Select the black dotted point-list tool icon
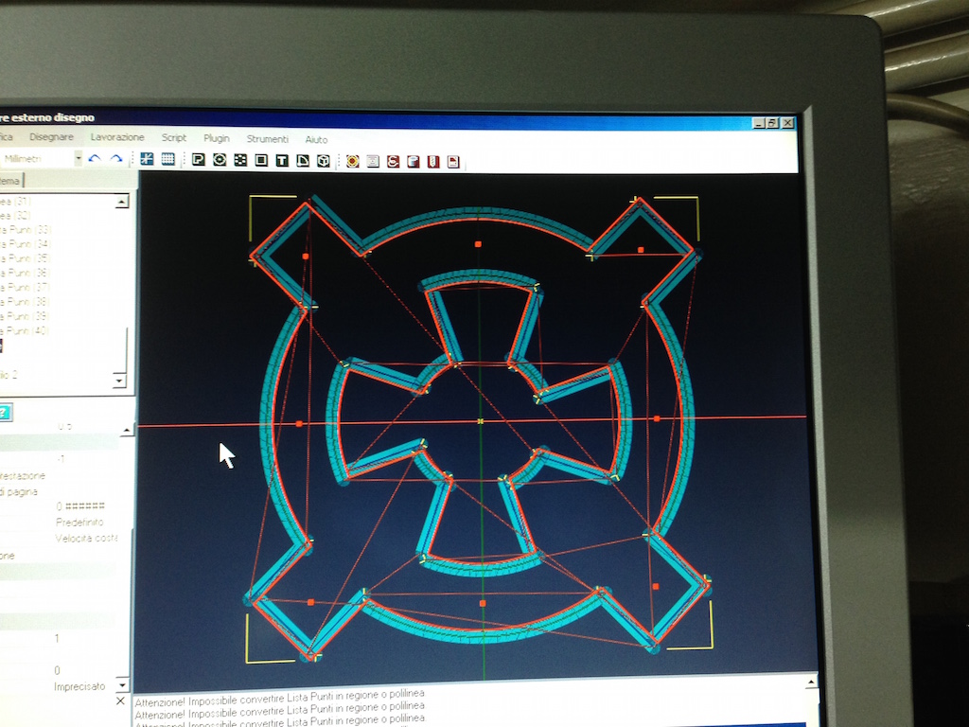This screenshot has width=969, height=727. click(240, 160)
